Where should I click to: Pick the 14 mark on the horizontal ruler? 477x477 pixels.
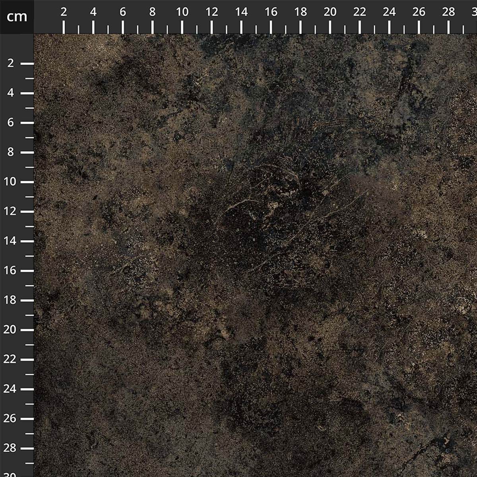[x=241, y=13]
